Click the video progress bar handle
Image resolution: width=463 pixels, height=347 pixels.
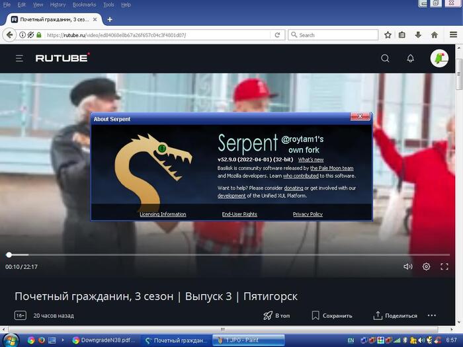tap(9, 254)
